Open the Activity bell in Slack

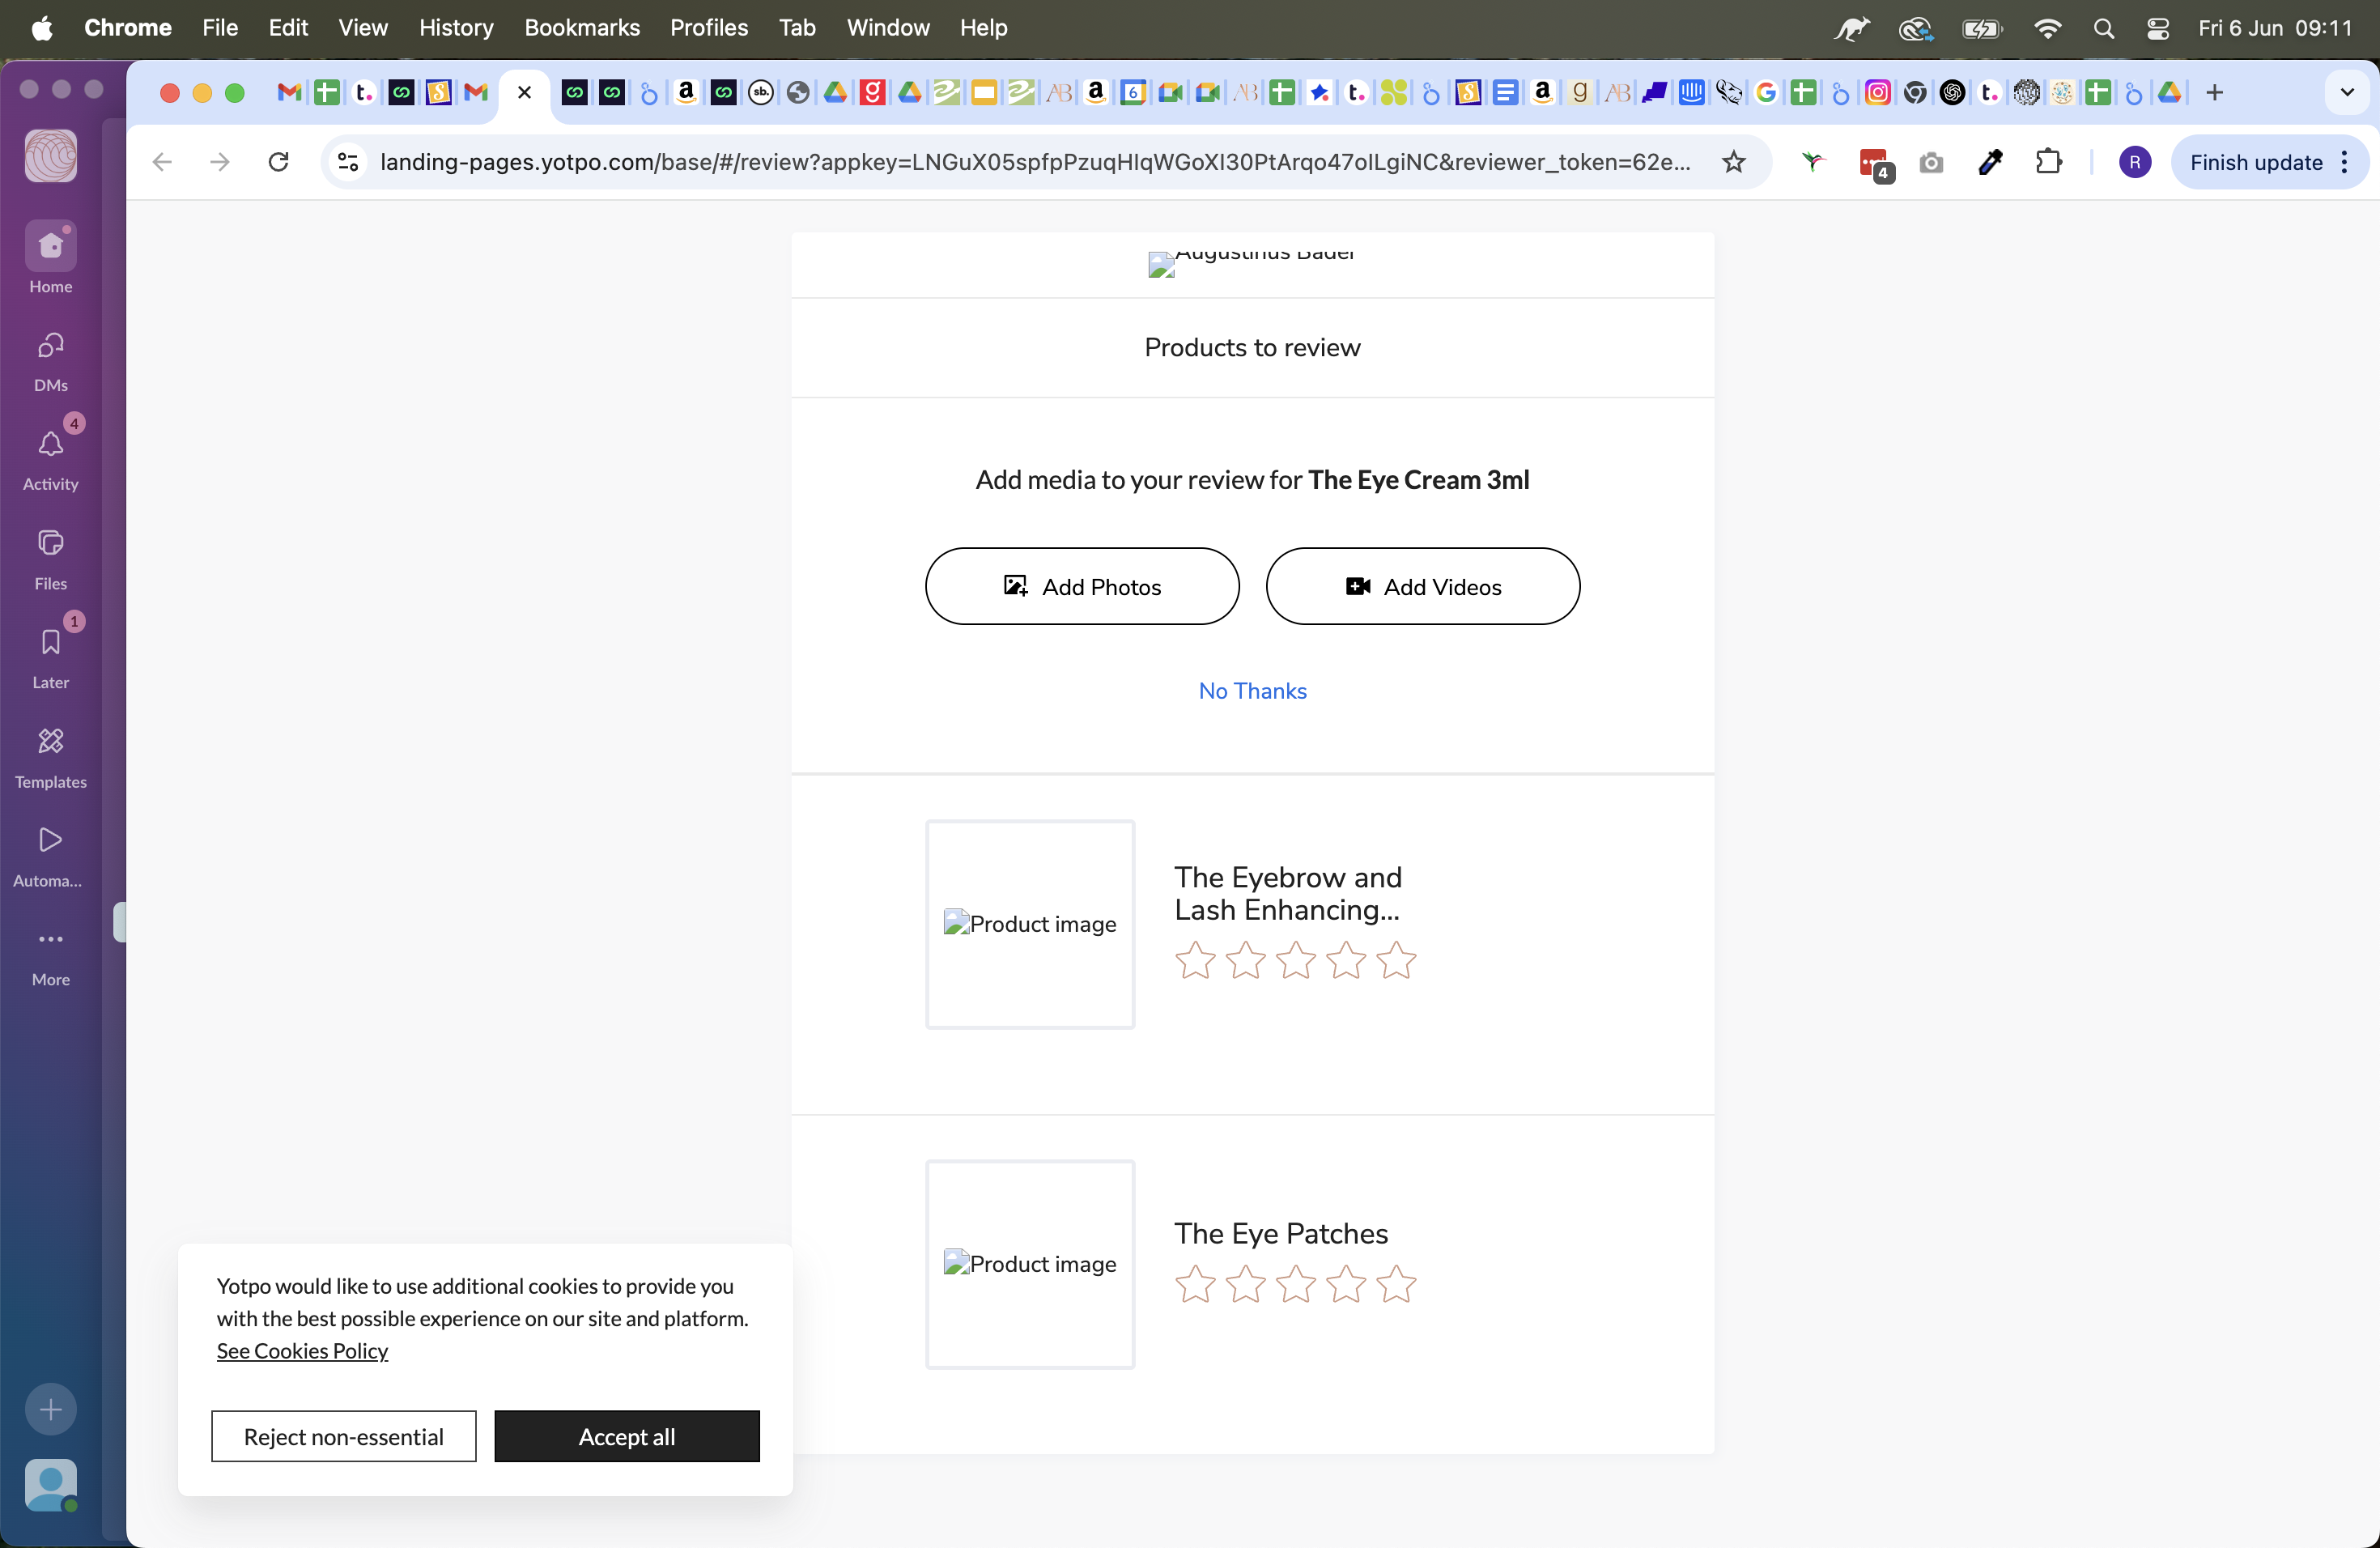50,458
